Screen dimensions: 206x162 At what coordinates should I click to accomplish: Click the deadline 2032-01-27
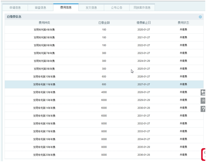(144, 123)
